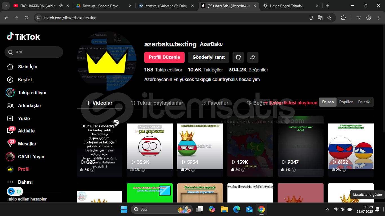Viewport: 385px width, 216px height.
Task: Click taskbar Ara search box
Action: click(x=162, y=209)
